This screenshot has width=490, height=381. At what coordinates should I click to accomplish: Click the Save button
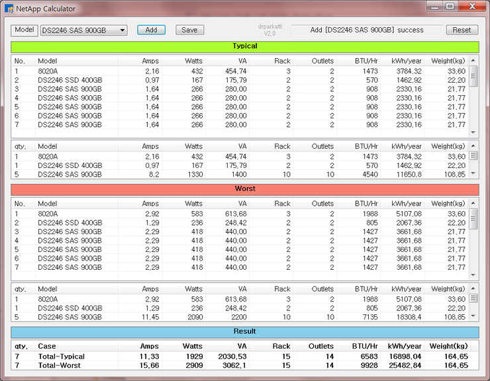(189, 30)
